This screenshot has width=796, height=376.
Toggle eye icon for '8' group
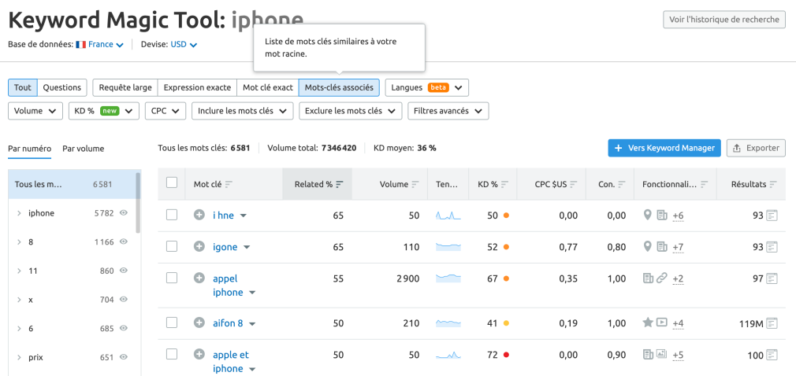[x=124, y=241]
